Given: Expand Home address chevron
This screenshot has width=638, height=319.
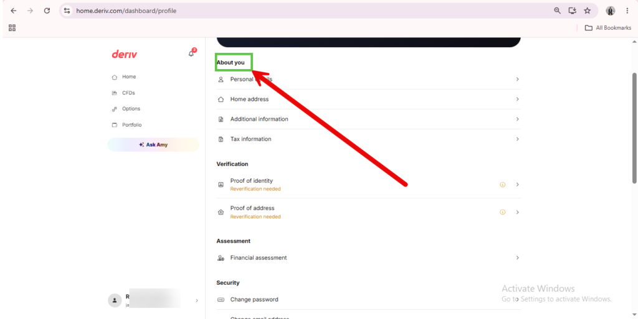Looking at the screenshot, I should [x=518, y=99].
